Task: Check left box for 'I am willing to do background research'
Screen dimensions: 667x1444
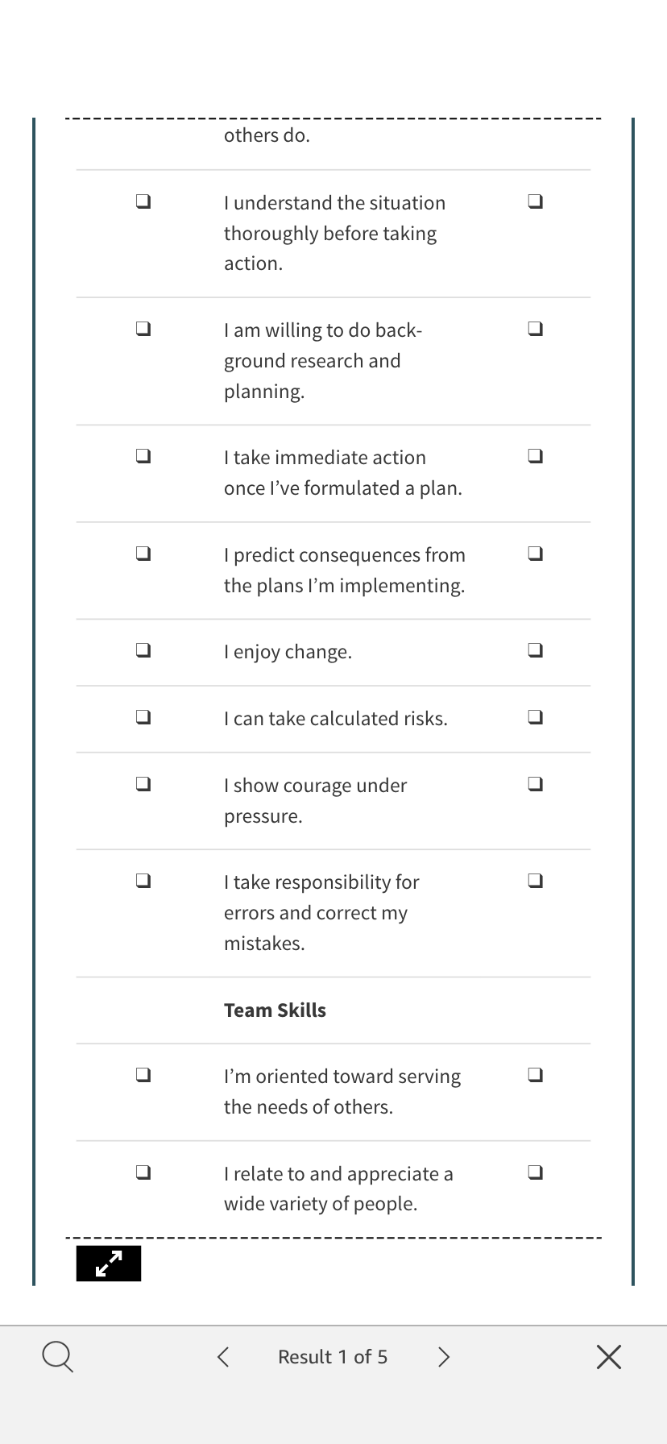Action: point(143,329)
